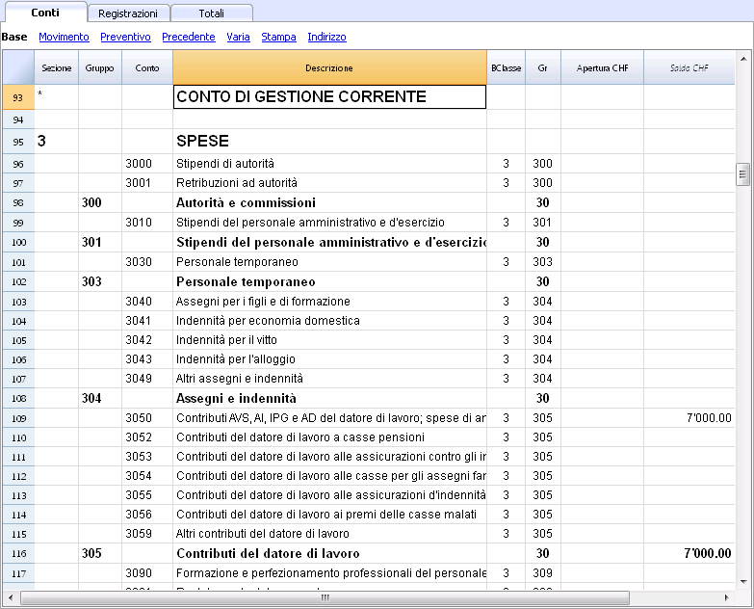Click the vertical scrollbar thumb
Image resolution: width=754 pixels, height=609 pixels.
742,174
